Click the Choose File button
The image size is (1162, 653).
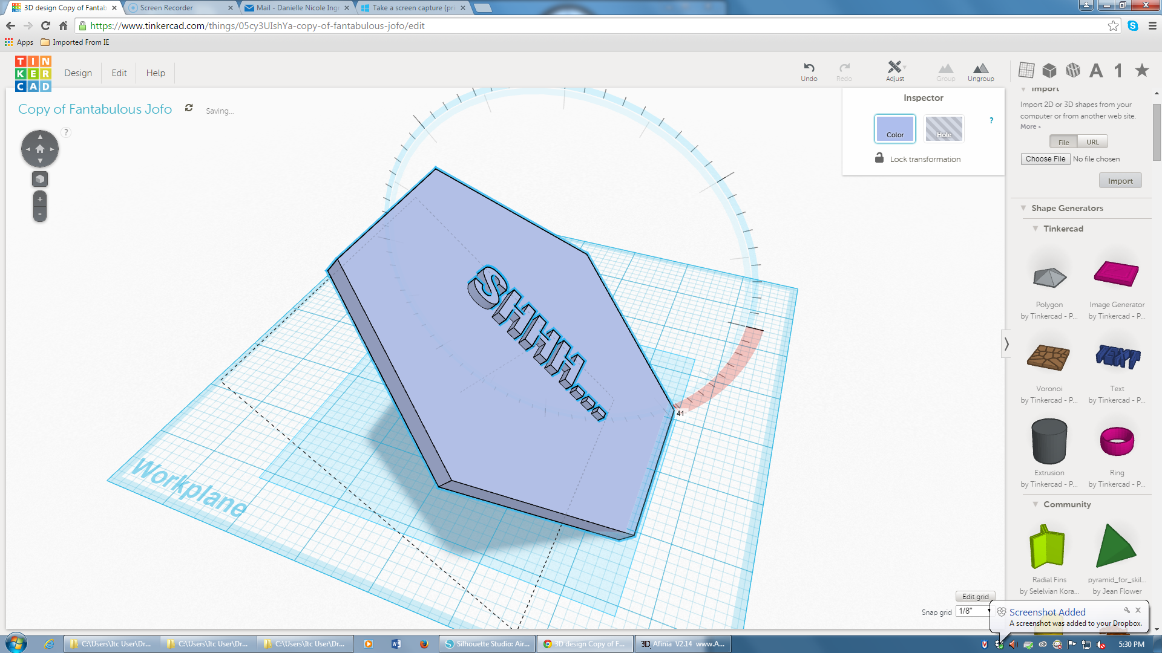tap(1045, 159)
